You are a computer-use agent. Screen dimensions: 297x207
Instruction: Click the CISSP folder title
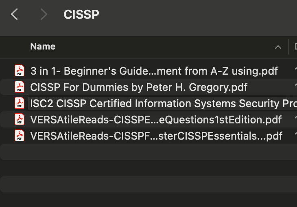pos(81,14)
